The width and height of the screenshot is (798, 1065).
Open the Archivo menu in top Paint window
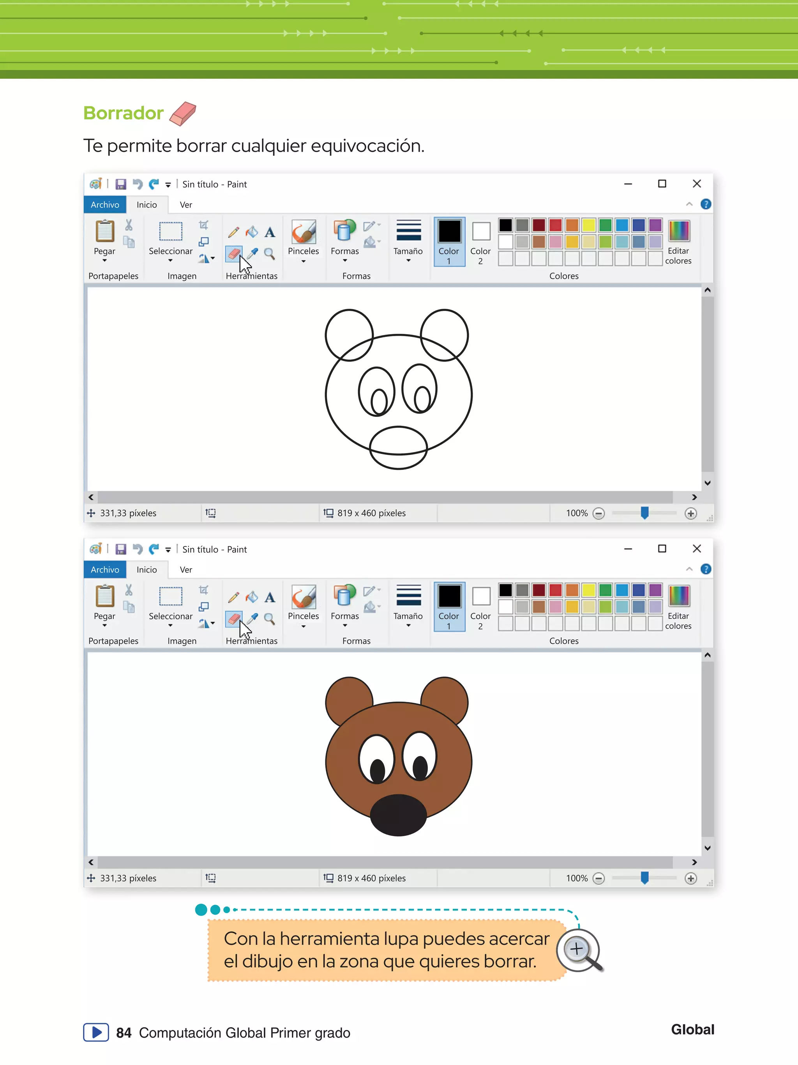tap(105, 205)
